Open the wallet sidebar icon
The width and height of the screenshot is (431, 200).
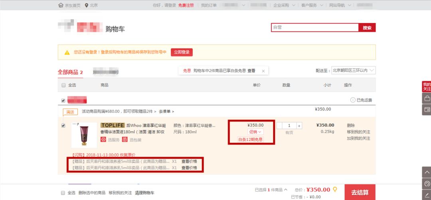(x=427, y=110)
